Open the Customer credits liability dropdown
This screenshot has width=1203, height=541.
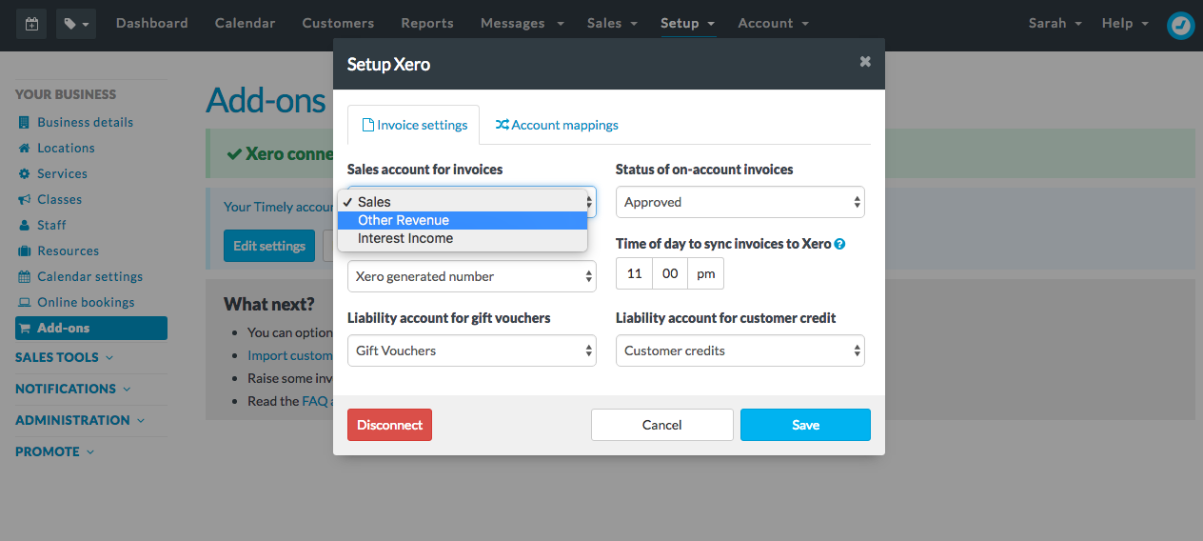click(x=740, y=351)
